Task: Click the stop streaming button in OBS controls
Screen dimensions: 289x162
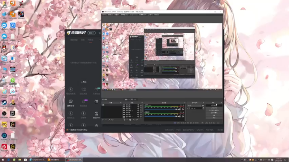Action: pos(214,105)
